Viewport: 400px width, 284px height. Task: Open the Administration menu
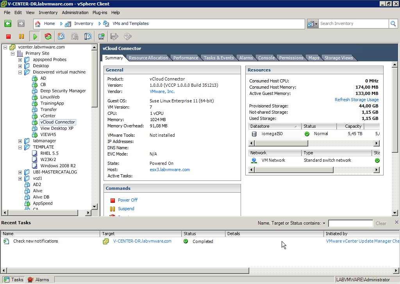(75, 13)
